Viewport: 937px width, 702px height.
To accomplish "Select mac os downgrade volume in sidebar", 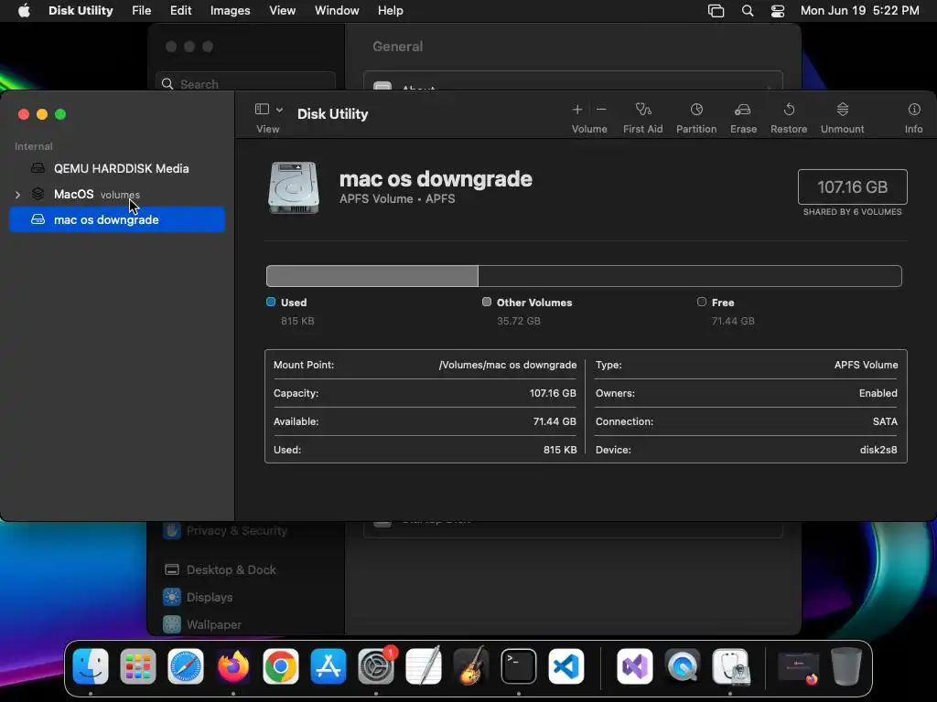I will [x=117, y=219].
